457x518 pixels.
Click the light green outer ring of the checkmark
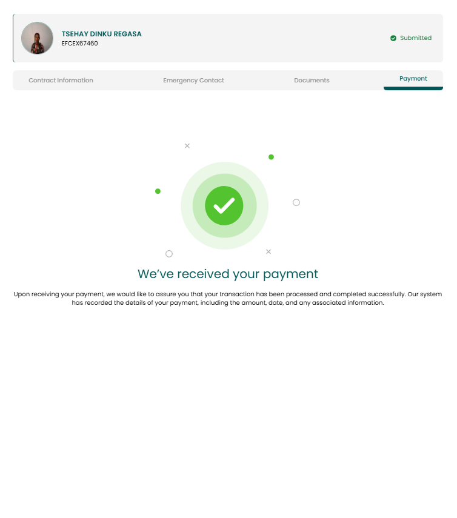click(224, 167)
